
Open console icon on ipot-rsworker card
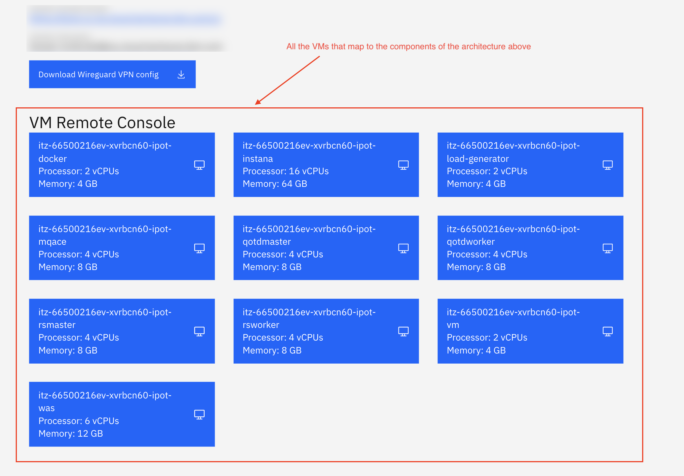(x=403, y=331)
